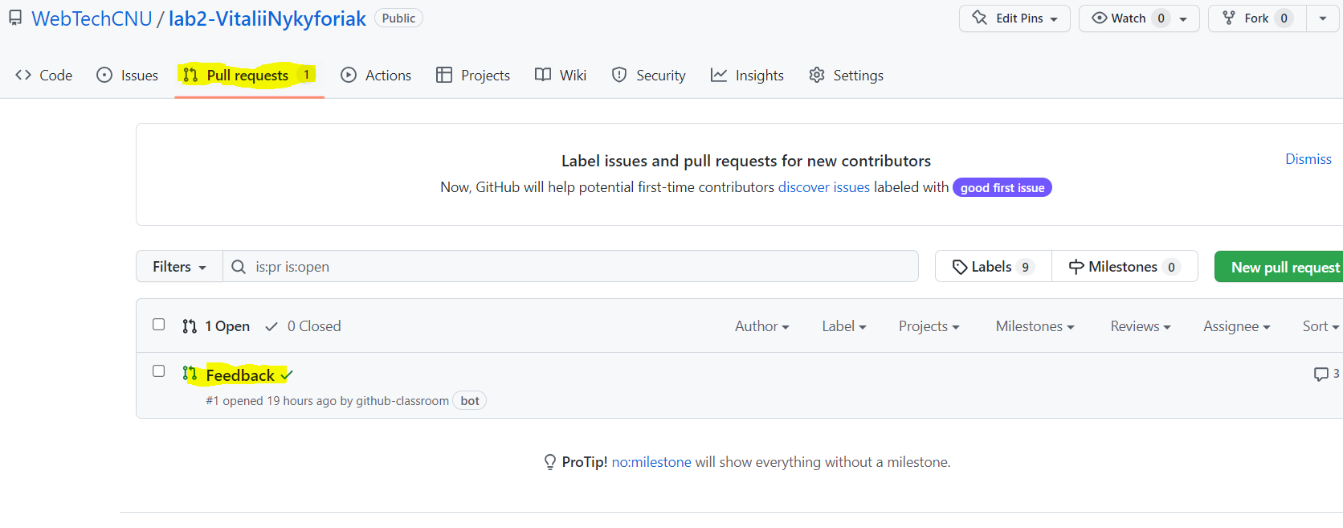Expand the Label filter dropdown

844,326
